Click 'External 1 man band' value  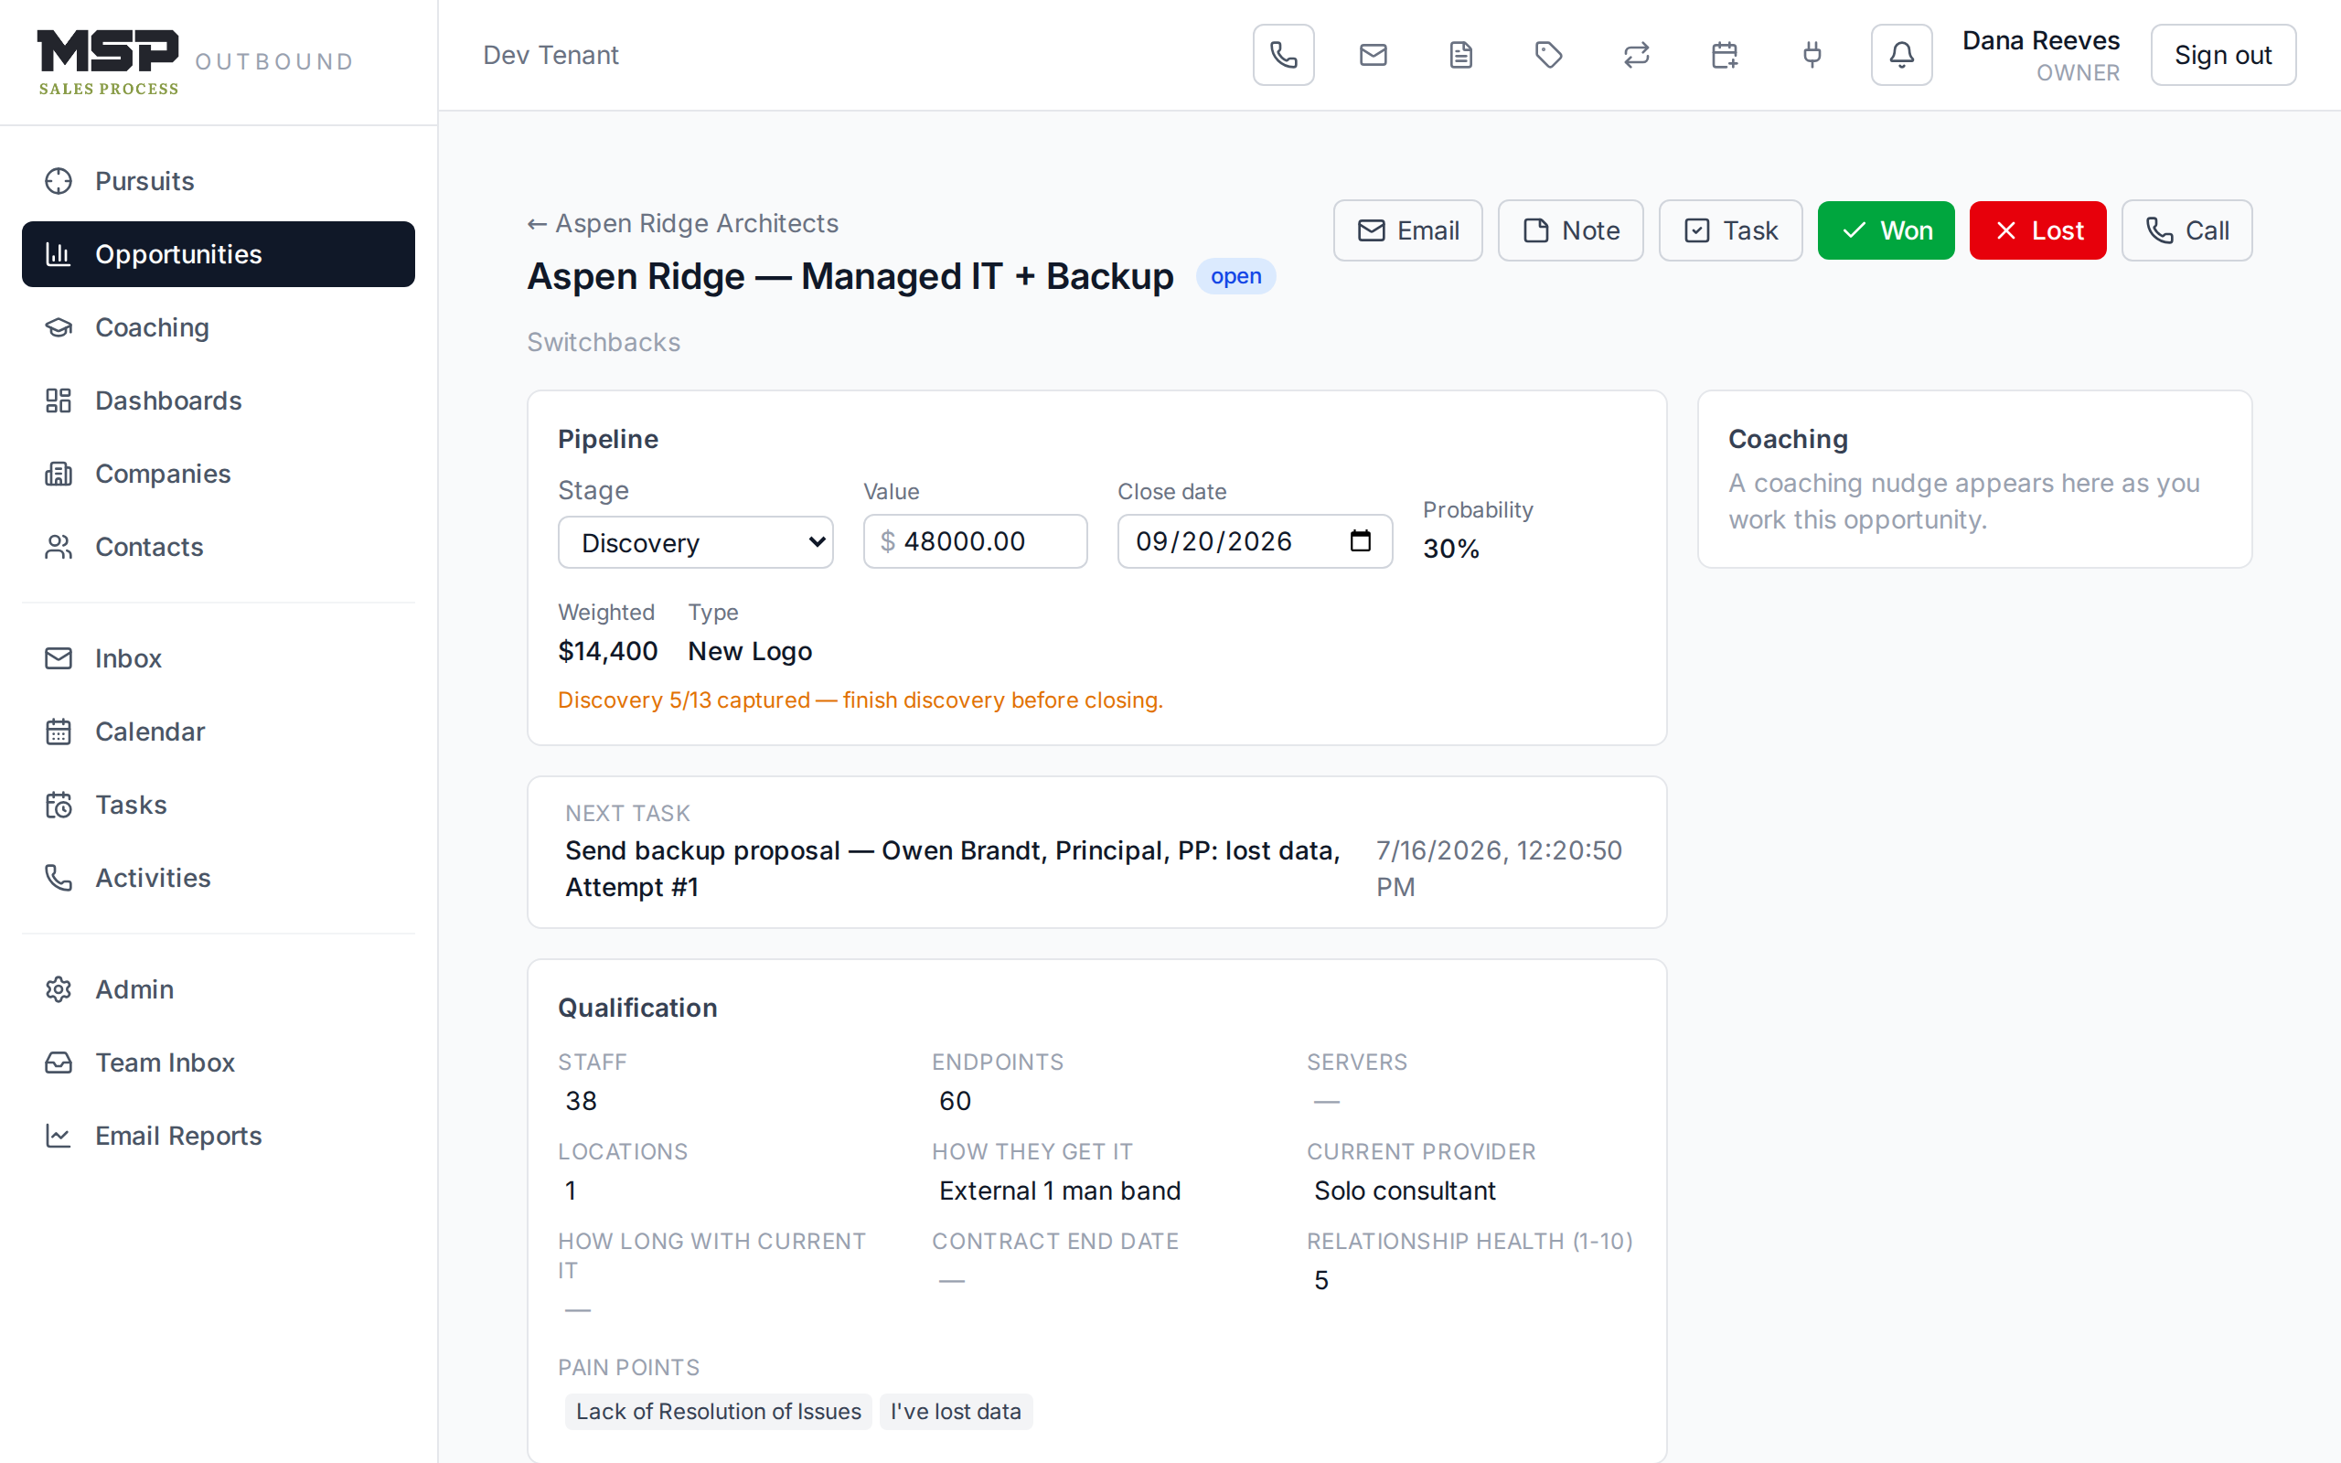[x=1060, y=1191]
